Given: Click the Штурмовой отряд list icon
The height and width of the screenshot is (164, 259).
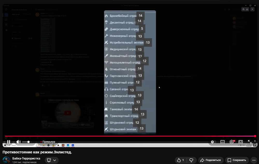Looking at the screenshot, I should pyautogui.click(x=106, y=123).
